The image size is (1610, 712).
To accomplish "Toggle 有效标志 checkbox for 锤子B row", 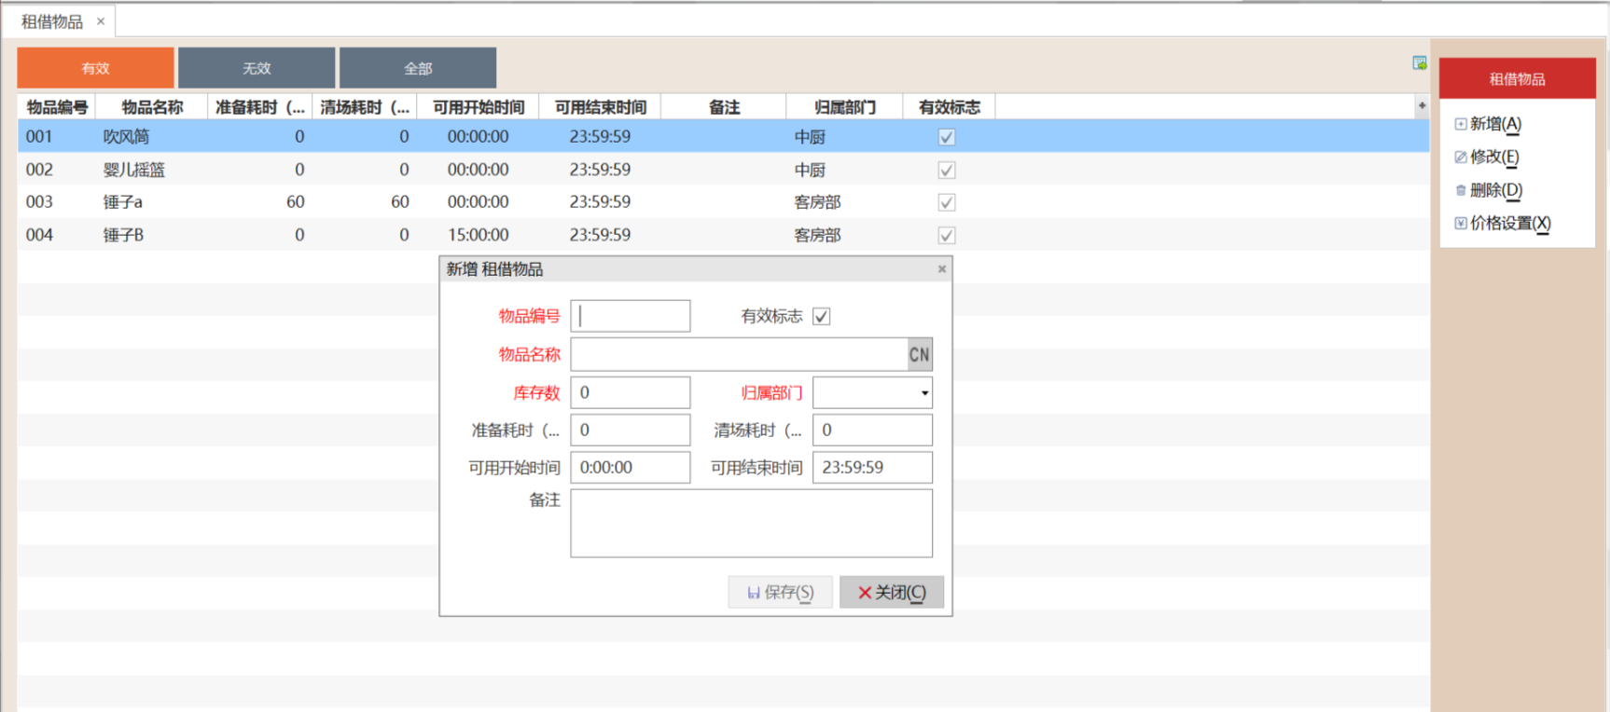I will coord(946,236).
